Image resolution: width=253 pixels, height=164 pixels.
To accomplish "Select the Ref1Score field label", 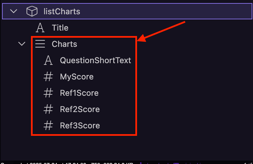I will coord(79,93).
